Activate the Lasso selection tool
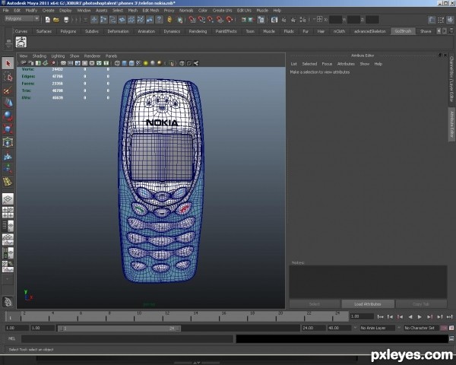456x365 pixels. tap(8, 77)
